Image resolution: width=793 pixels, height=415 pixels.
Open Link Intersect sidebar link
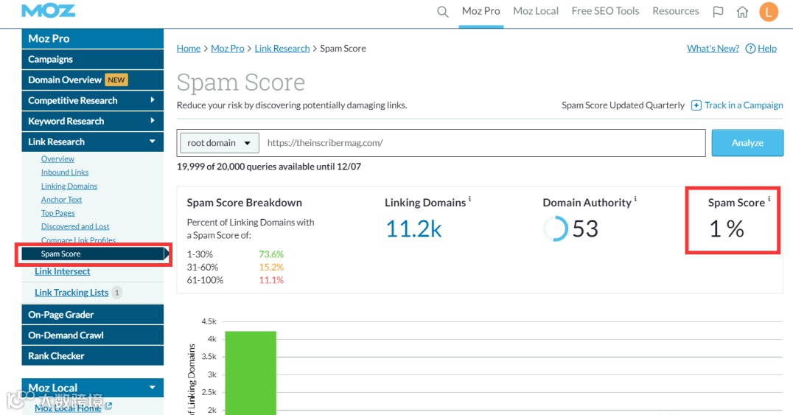[62, 272]
